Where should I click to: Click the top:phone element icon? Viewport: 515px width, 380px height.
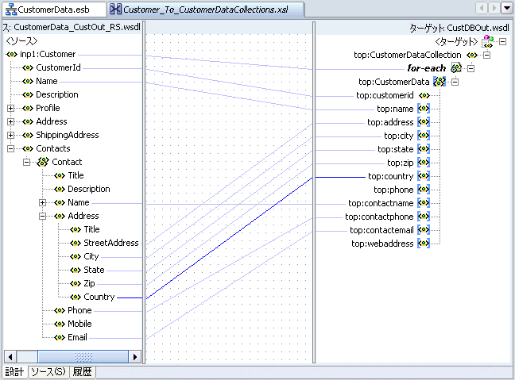424,190
